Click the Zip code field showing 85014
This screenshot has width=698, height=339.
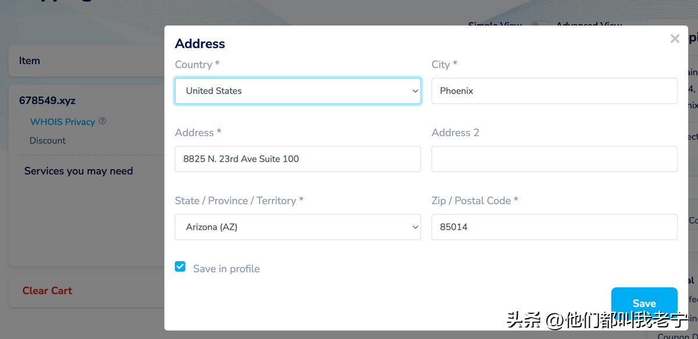[x=554, y=227]
